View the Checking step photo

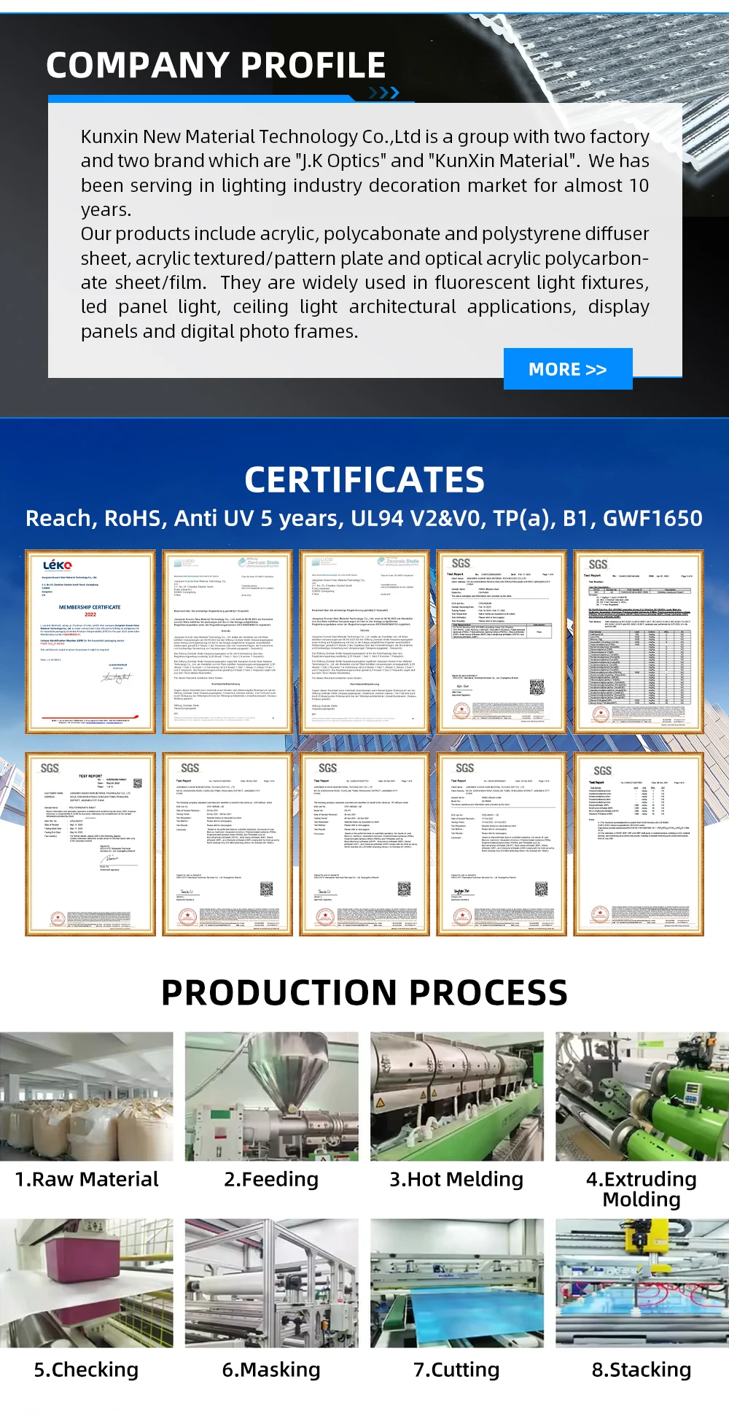(x=87, y=1283)
